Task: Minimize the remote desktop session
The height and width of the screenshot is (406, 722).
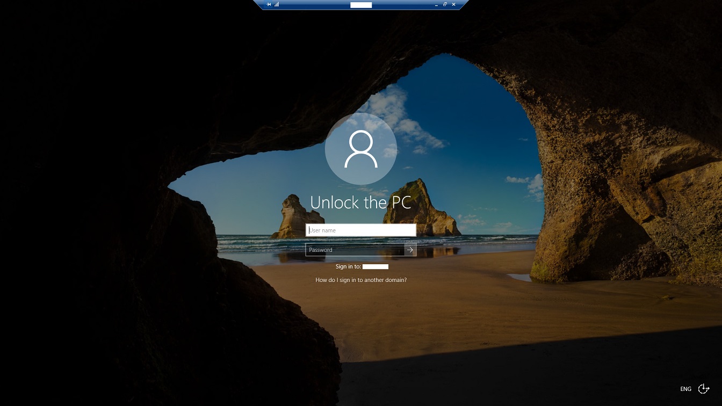Action: pos(436,4)
